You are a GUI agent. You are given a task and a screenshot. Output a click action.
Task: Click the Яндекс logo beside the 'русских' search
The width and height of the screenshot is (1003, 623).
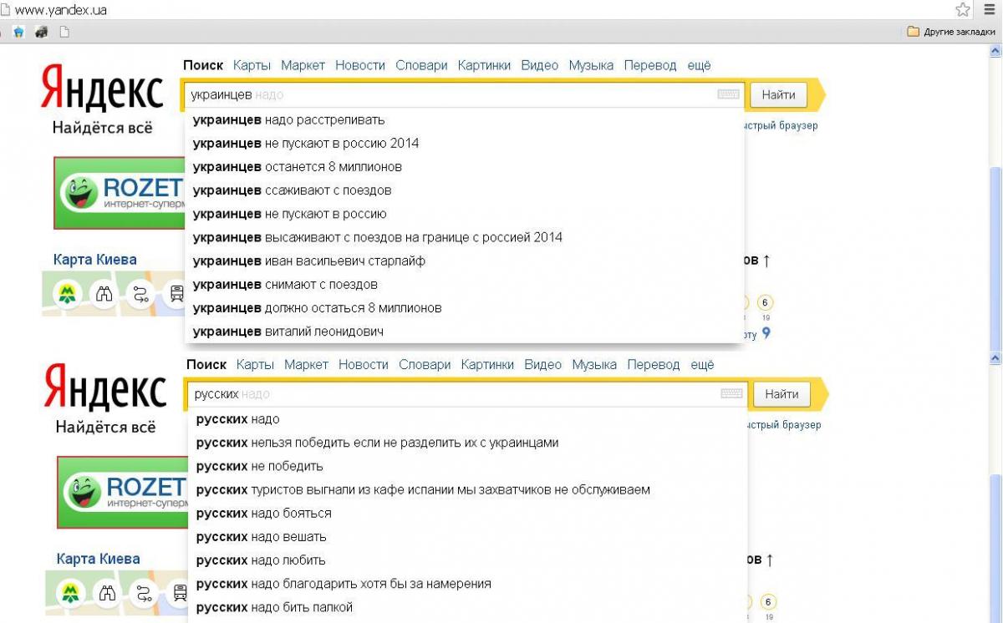pos(105,387)
